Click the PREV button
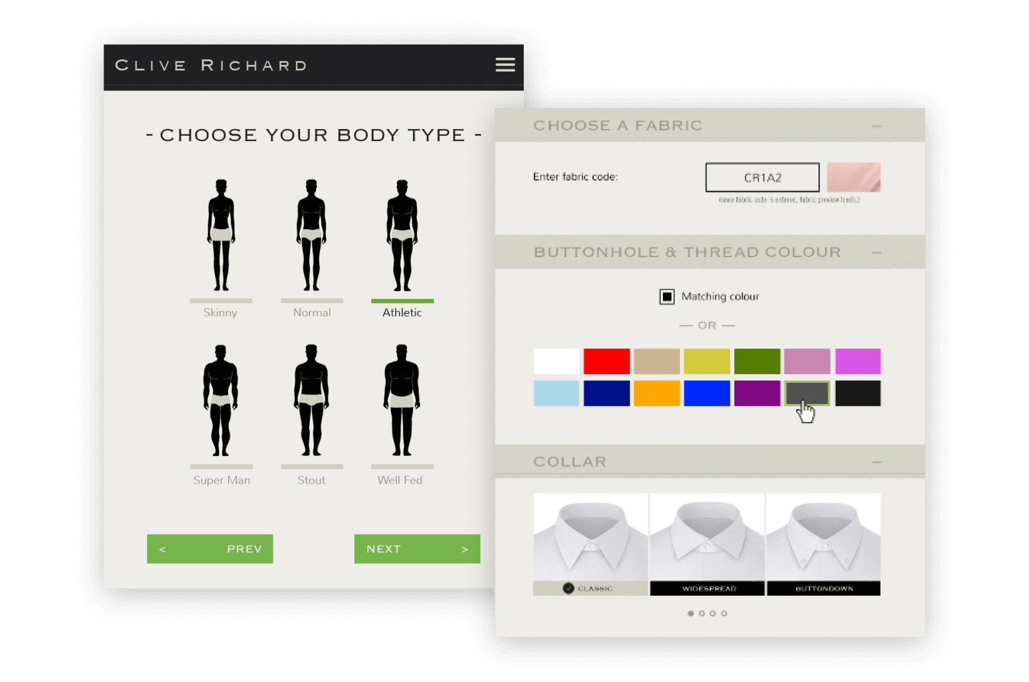The width and height of the screenshot is (1029, 682). [210, 549]
